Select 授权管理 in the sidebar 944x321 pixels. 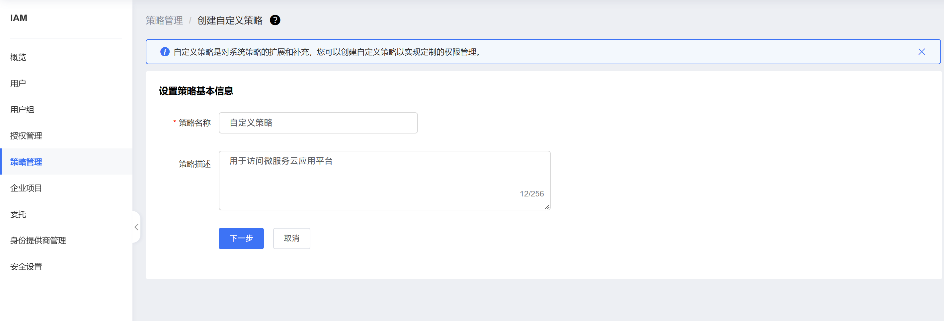click(26, 135)
